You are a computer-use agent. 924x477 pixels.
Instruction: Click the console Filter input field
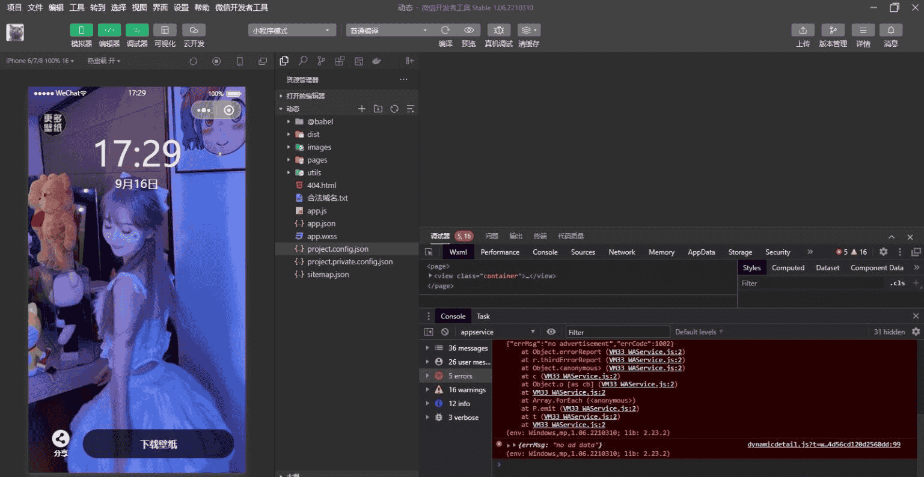tap(617, 332)
